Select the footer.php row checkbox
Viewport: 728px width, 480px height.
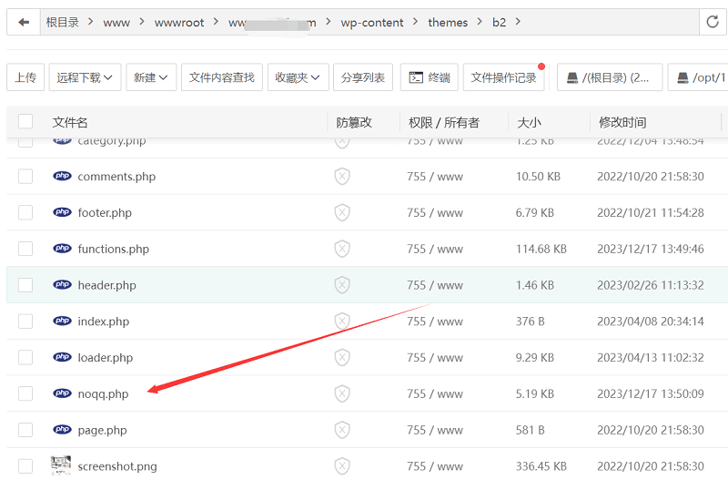point(25,212)
